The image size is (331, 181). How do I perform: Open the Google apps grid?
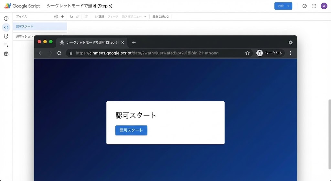314,6
